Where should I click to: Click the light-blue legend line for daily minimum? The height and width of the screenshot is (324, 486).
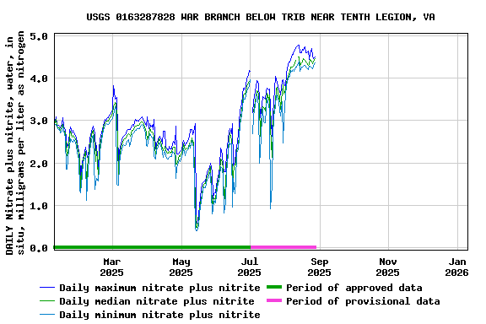pyautogui.click(x=47, y=315)
